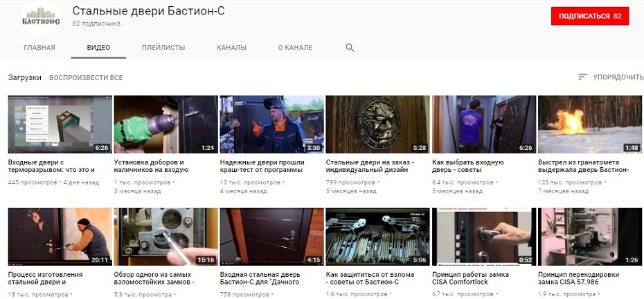Open title Установка доборов и наличников
The height and width of the screenshot is (299, 644).
tap(151, 166)
